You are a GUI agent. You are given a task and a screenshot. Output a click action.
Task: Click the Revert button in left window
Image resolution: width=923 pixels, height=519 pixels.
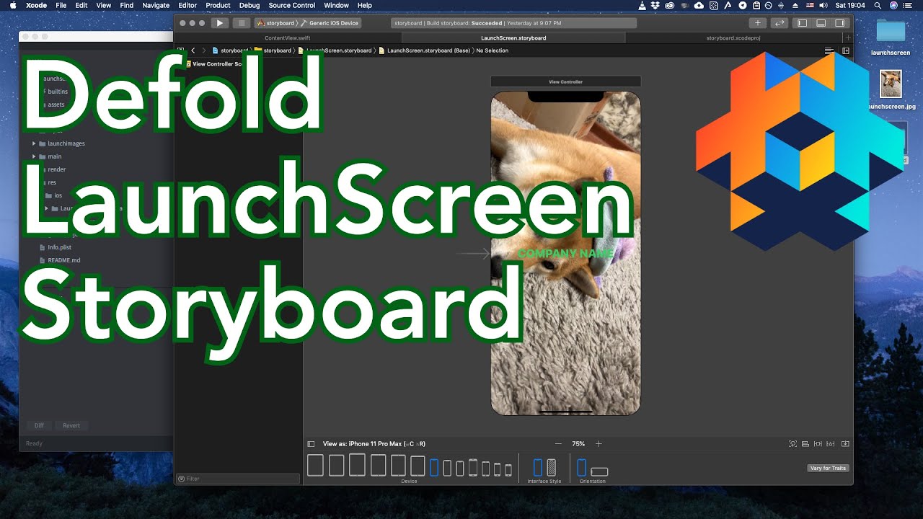(x=71, y=425)
